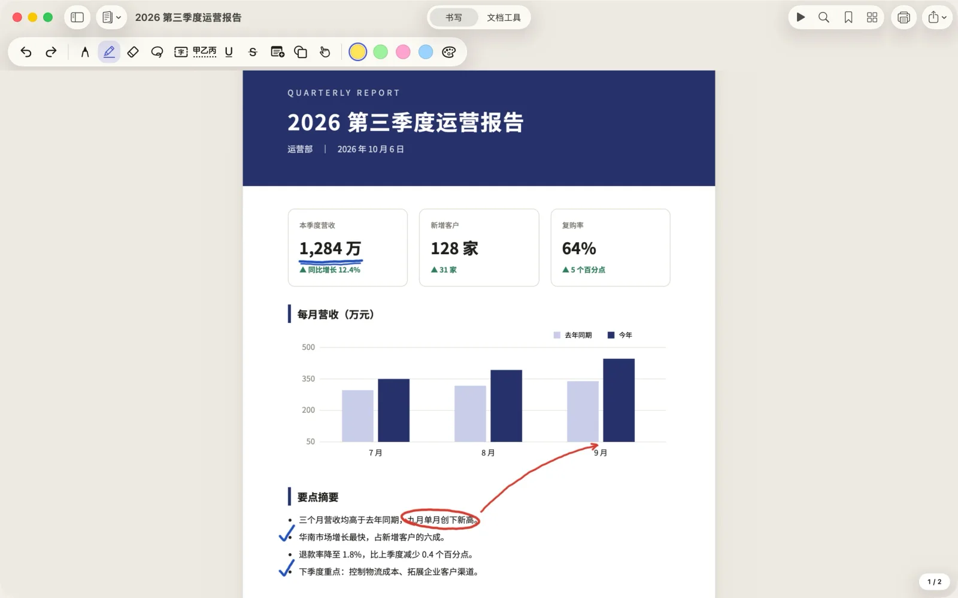Viewport: 958px width, 598px height.
Task: Undo the last annotation stroke
Action: tap(26, 52)
